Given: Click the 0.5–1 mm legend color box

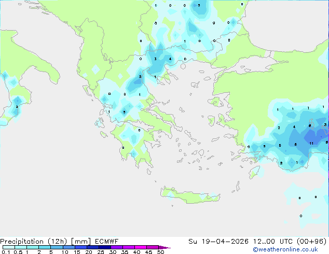Looking at the screenshot, I should click(21, 247).
